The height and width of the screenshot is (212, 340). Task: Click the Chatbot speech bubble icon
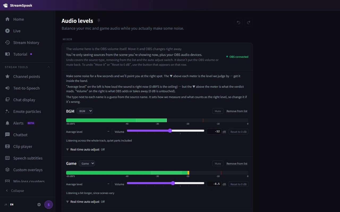click(x=7, y=135)
